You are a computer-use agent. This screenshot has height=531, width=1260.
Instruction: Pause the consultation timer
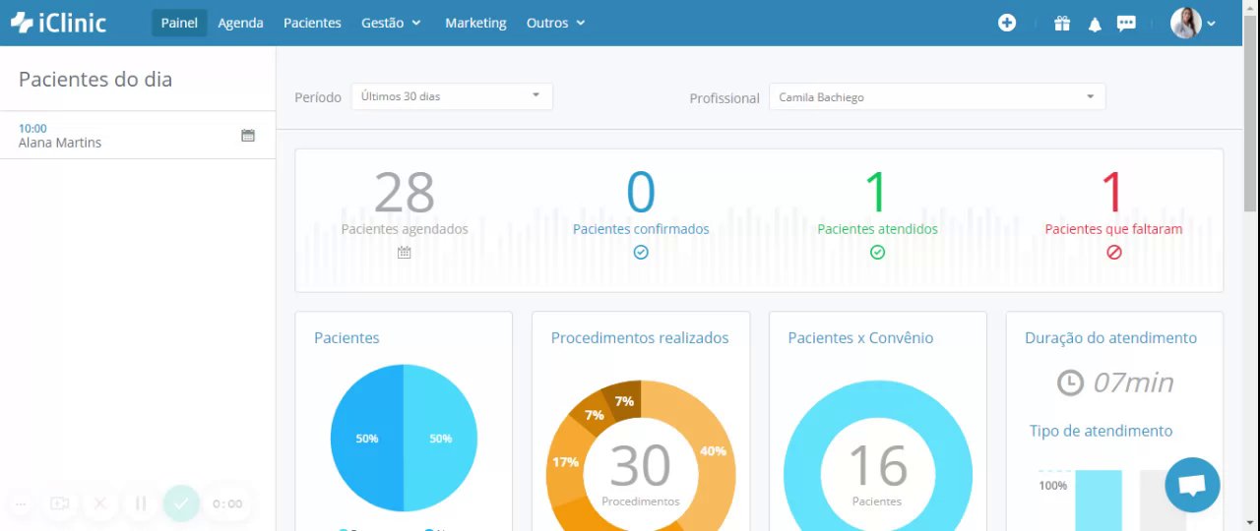[141, 503]
